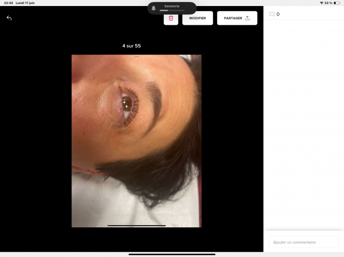Tap the red trash icon to delete photo
This screenshot has height=257, width=344.
[171, 18]
